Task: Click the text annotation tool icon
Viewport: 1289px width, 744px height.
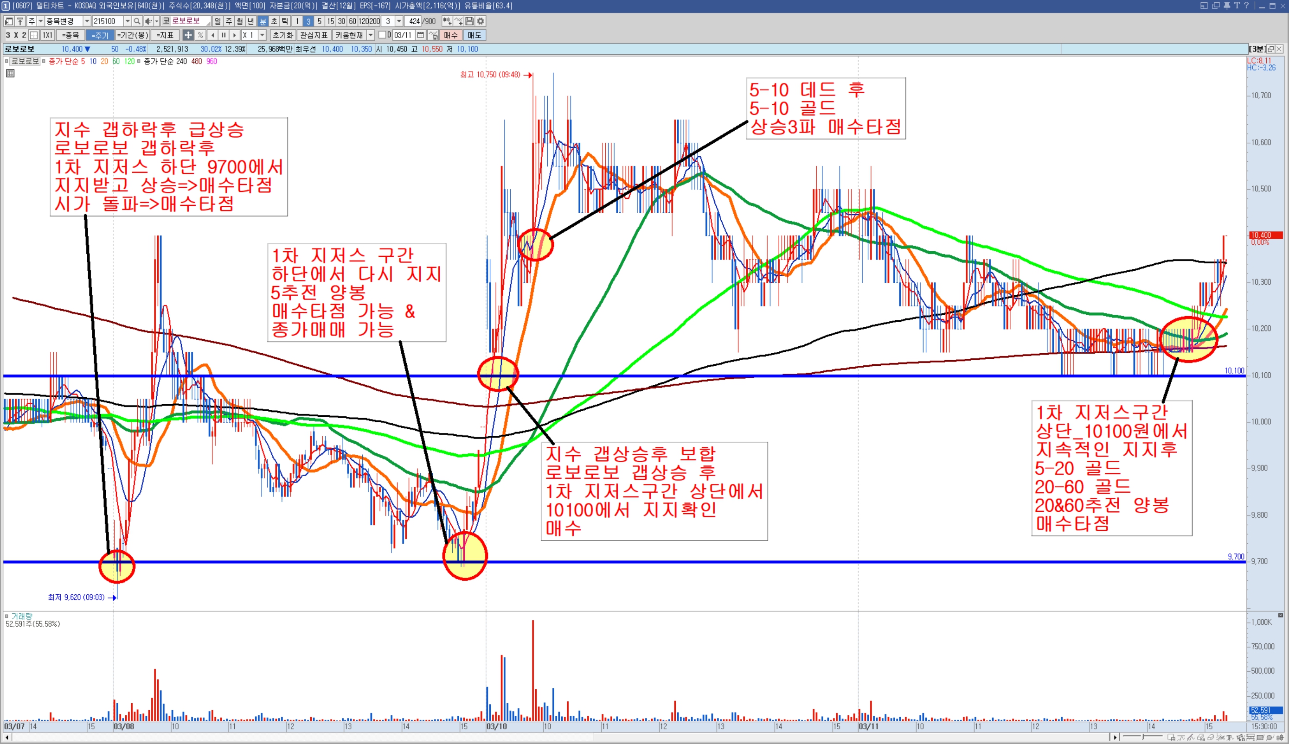Action: point(1229,738)
